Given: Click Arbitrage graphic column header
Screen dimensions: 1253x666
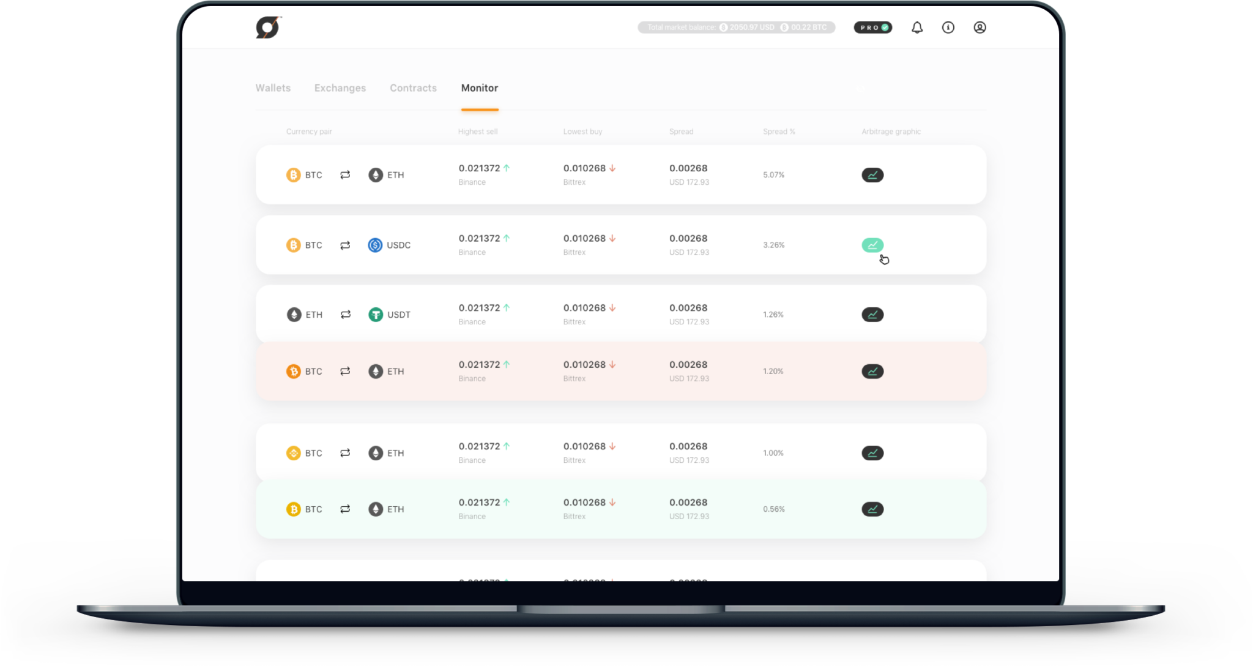Looking at the screenshot, I should pos(891,132).
